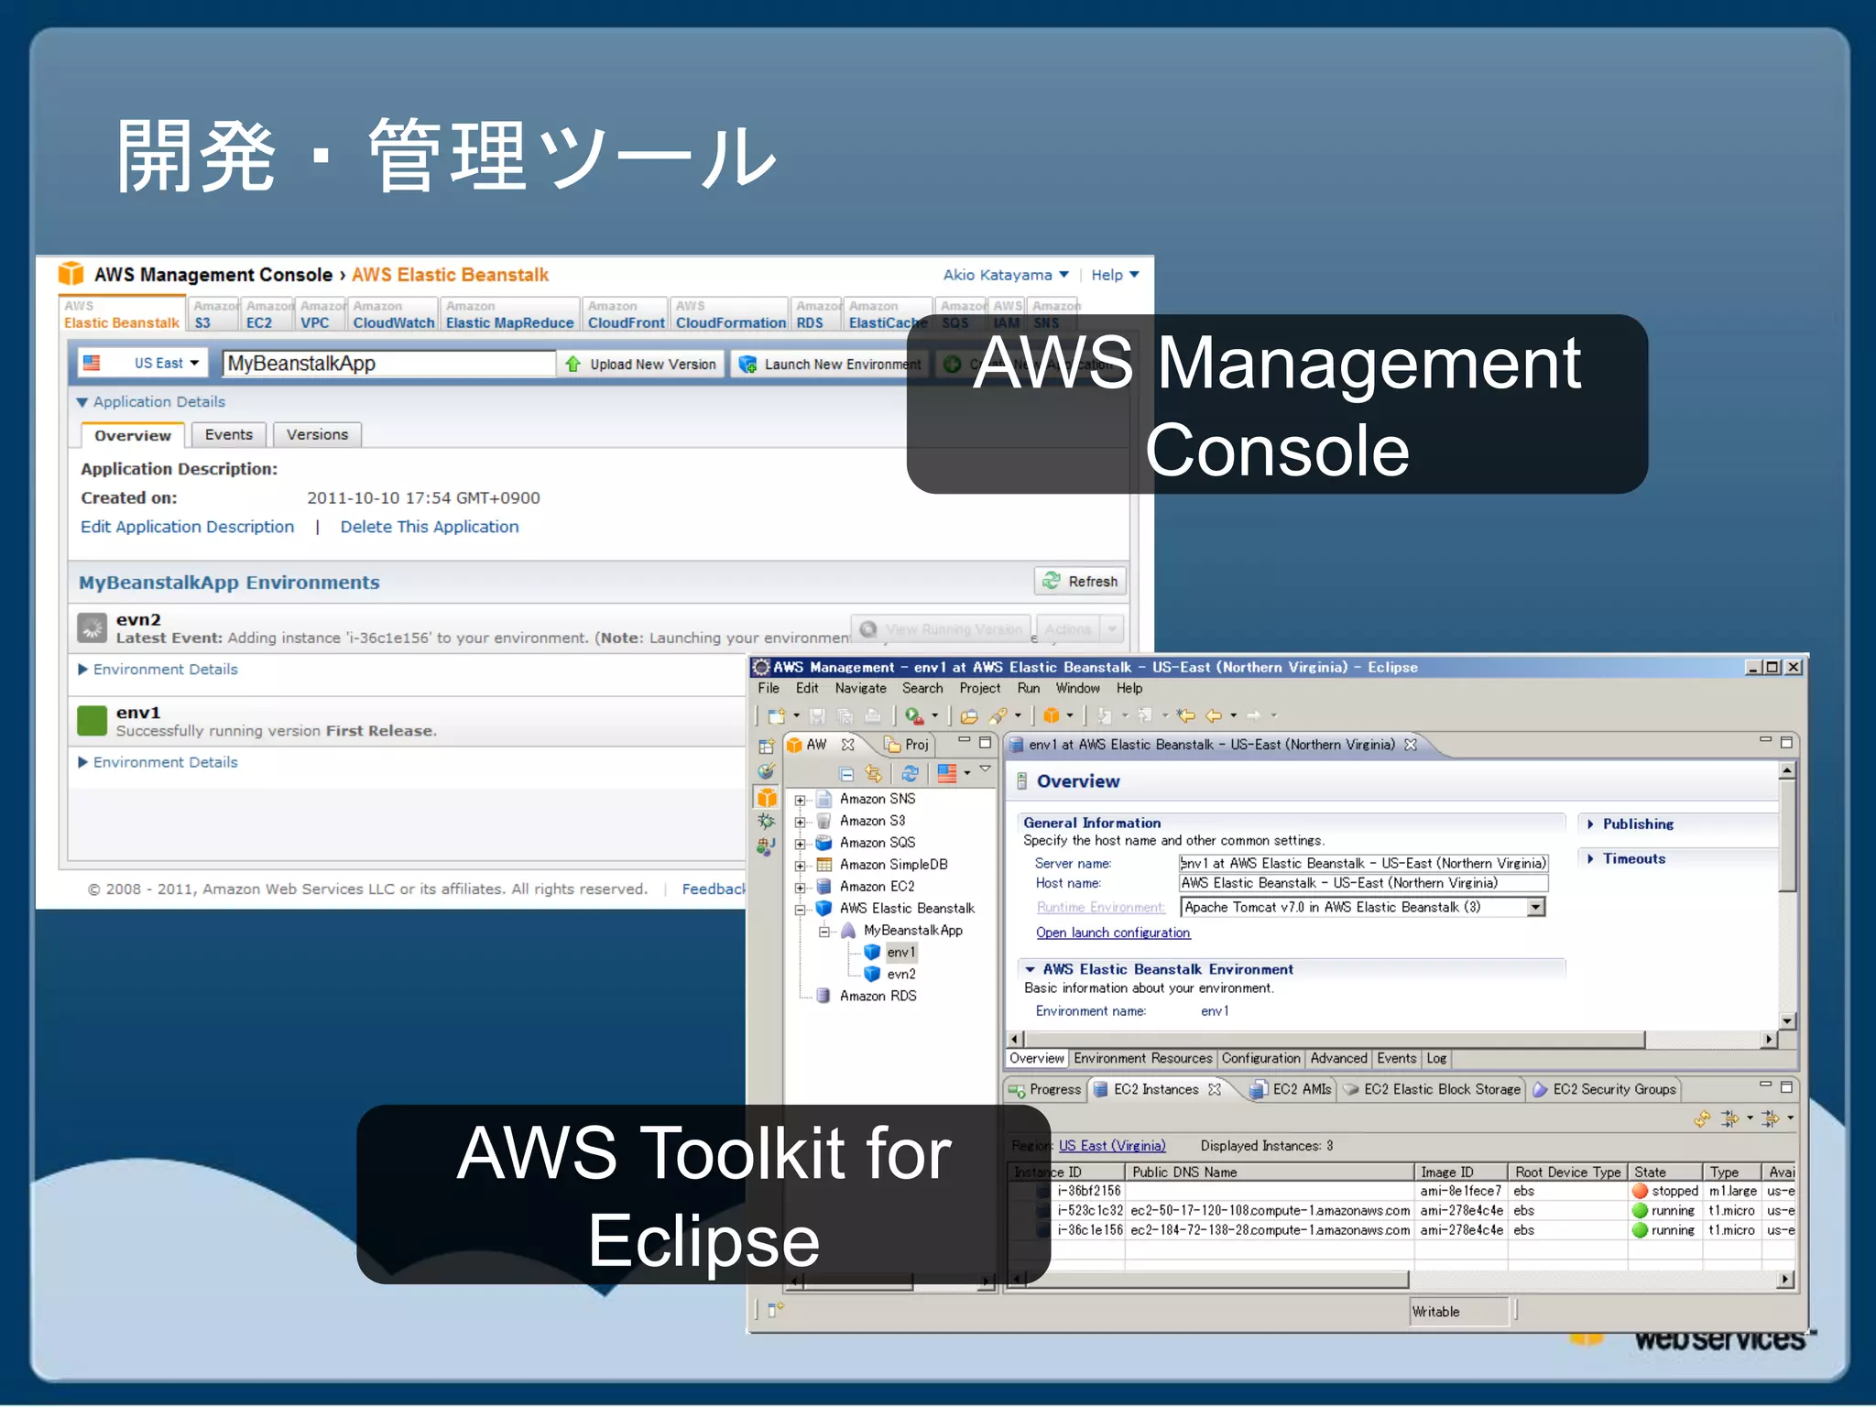
Task: Click refresh icon in EC2 Instances view toolbar
Action: 1702,1118
